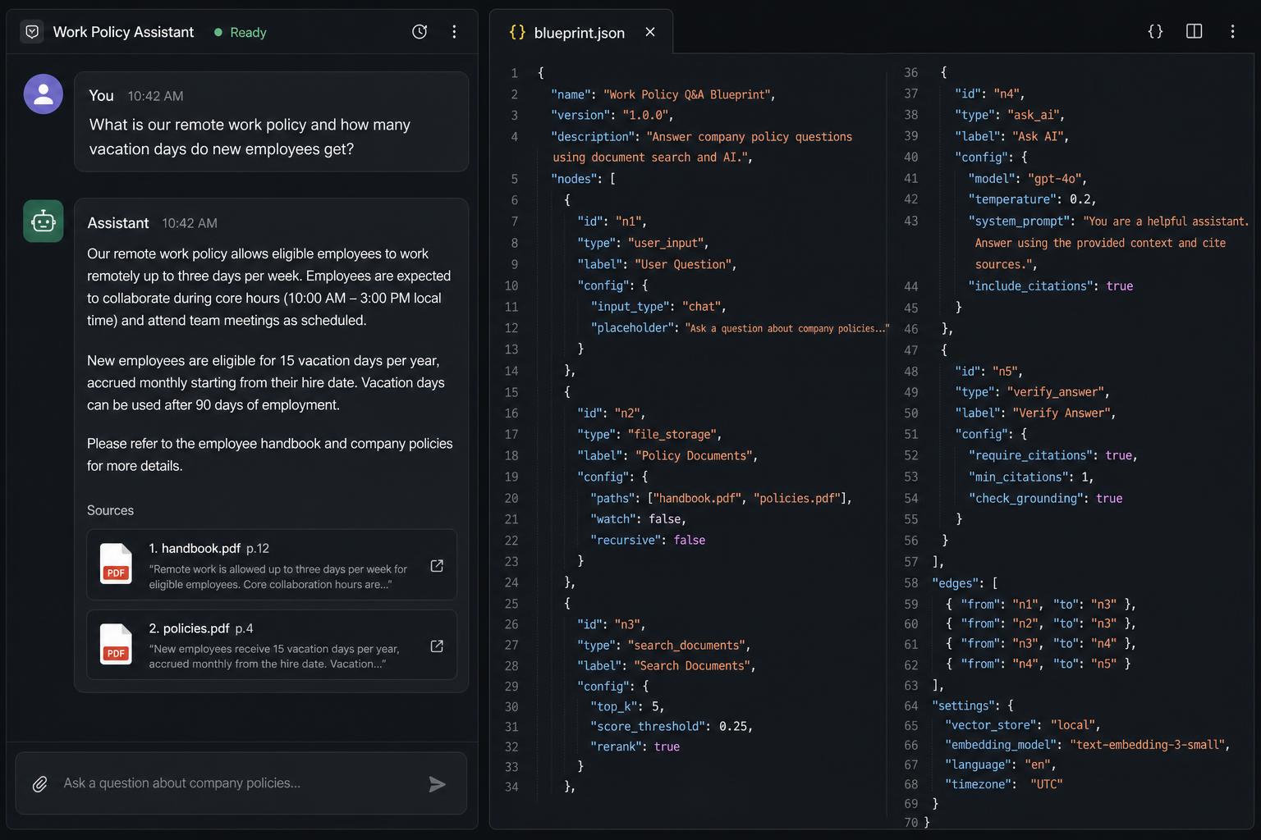Click line number 64 in the editor gutter
The image size is (1261, 840).
(911, 705)
